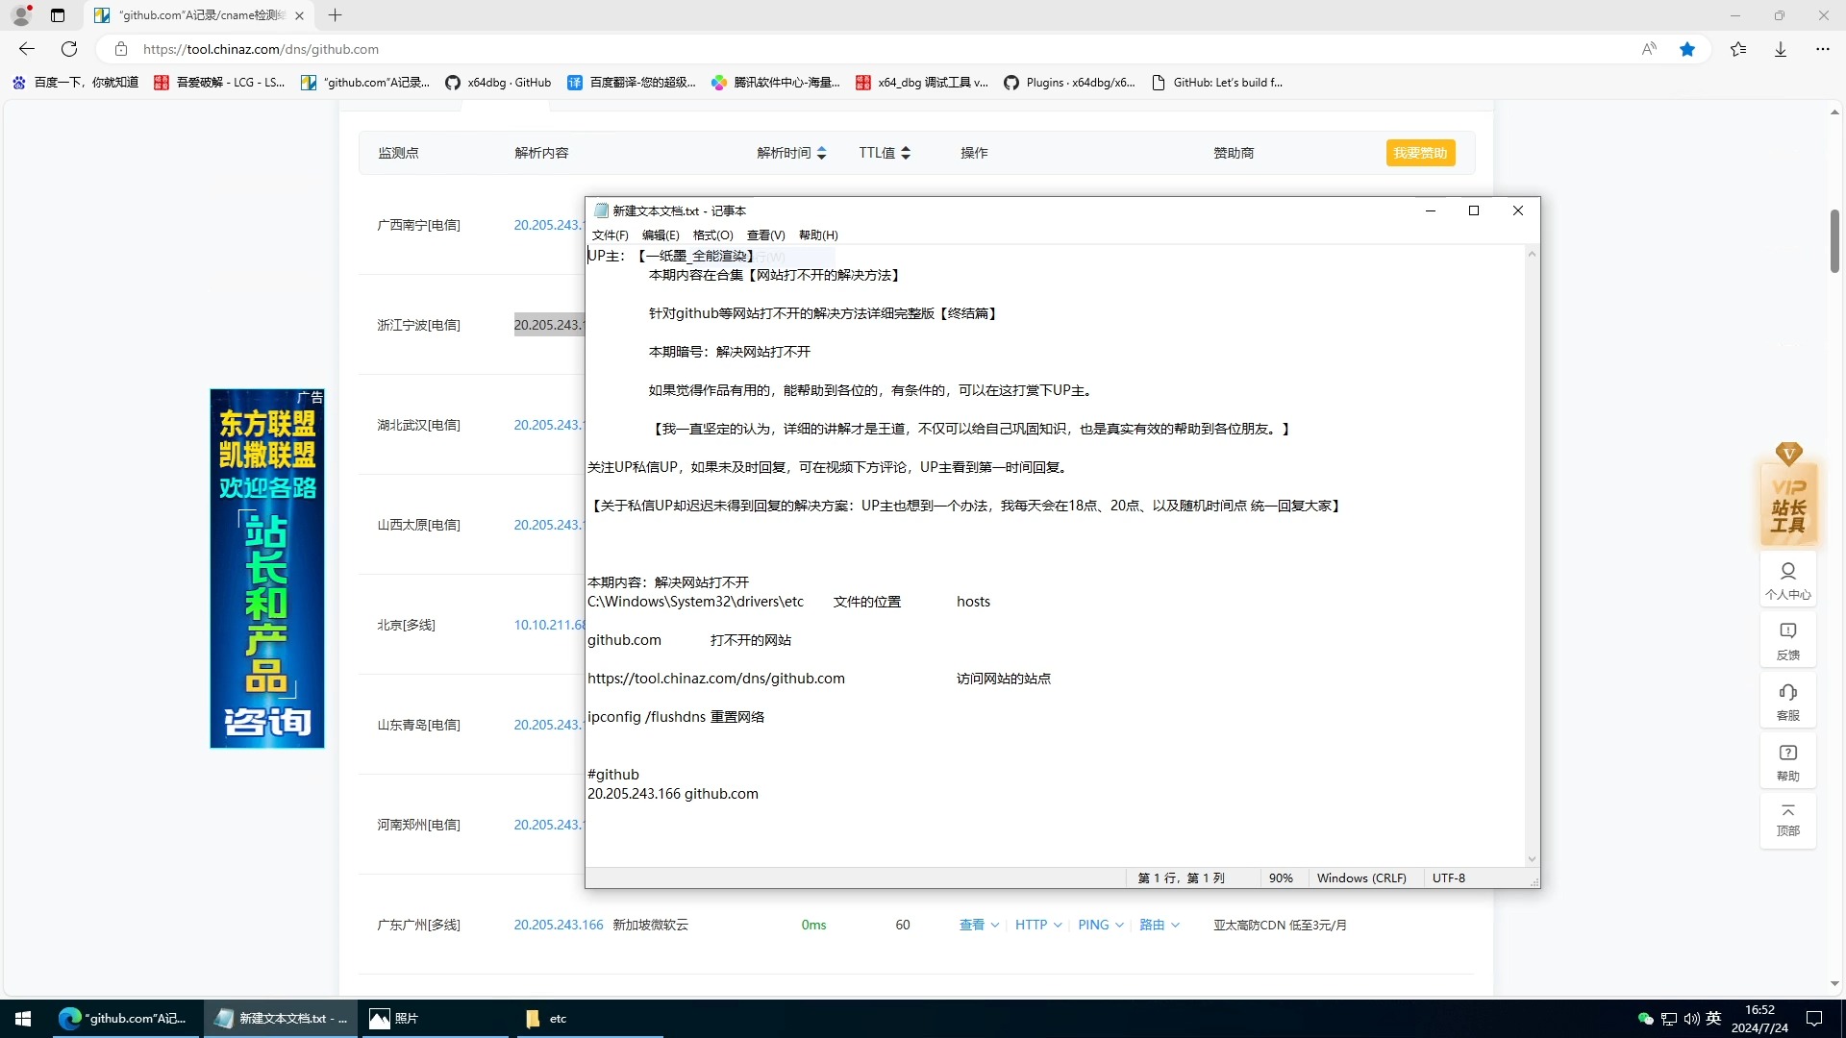Expand the HTTP dropdown for 广东广州 row

pyautogui.click(x=1036, y=924)
